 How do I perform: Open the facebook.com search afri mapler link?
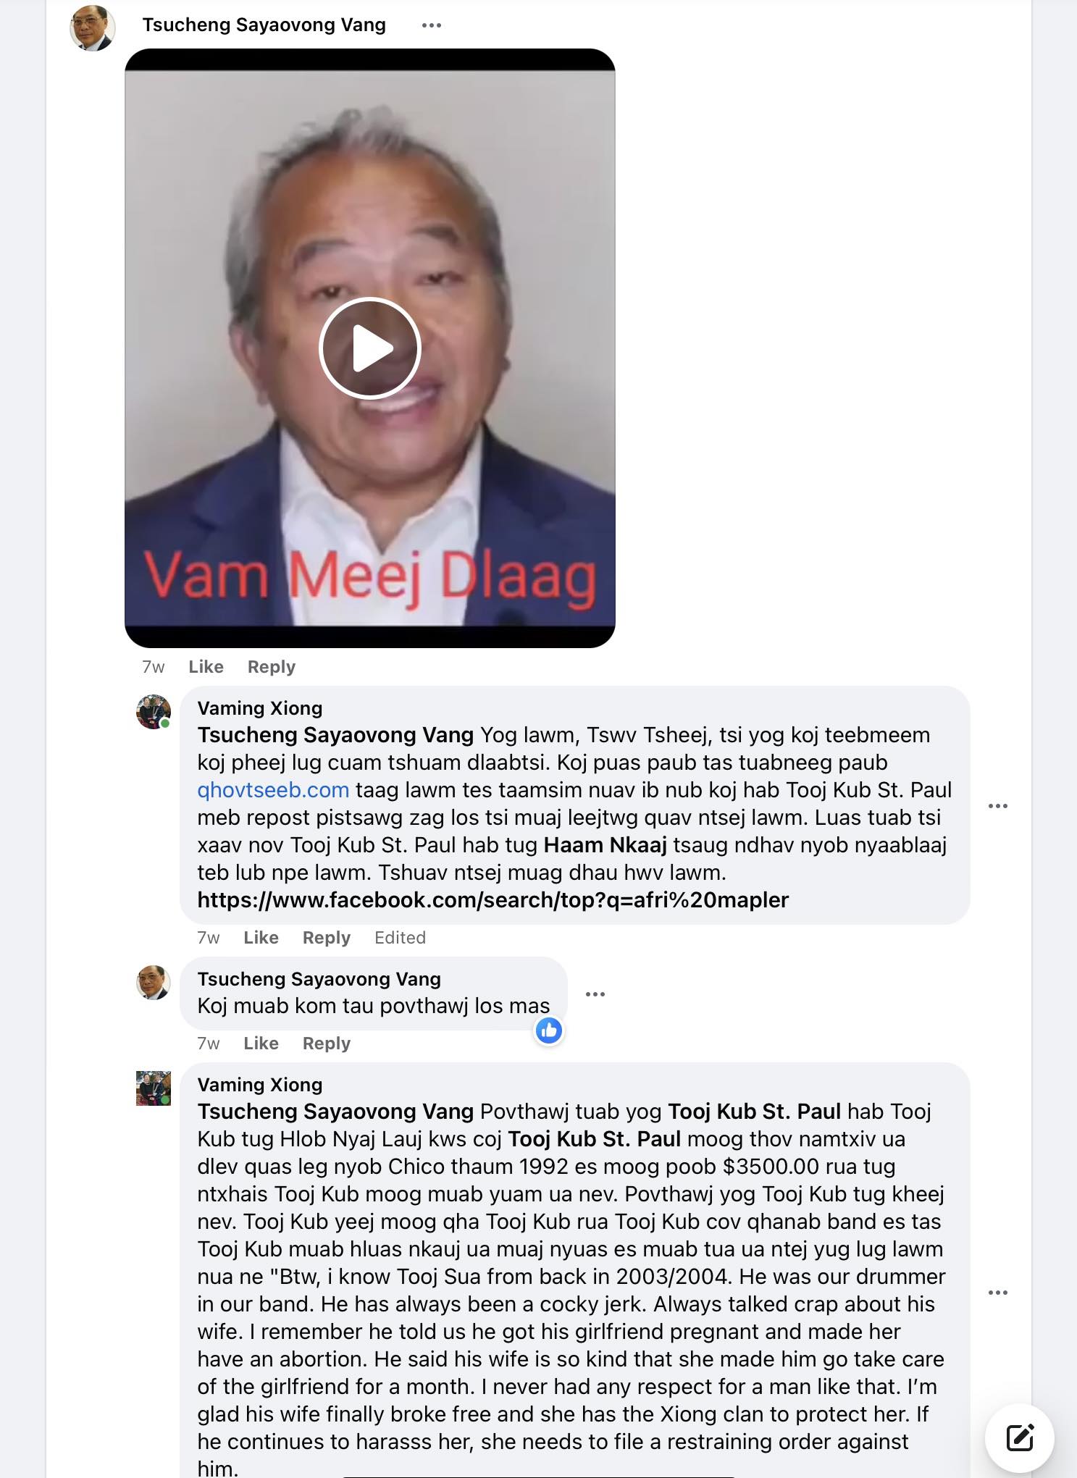(x=493, y=900)
